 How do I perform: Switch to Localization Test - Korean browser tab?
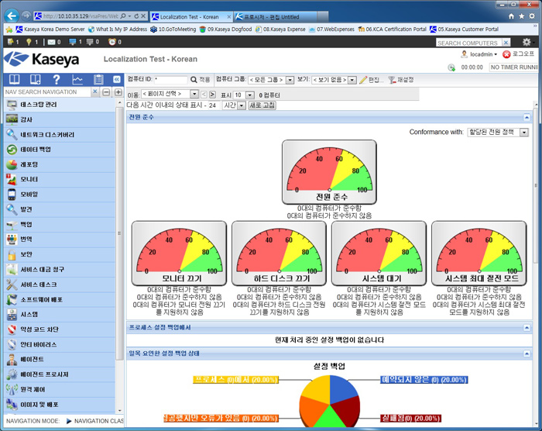point(191,16)
